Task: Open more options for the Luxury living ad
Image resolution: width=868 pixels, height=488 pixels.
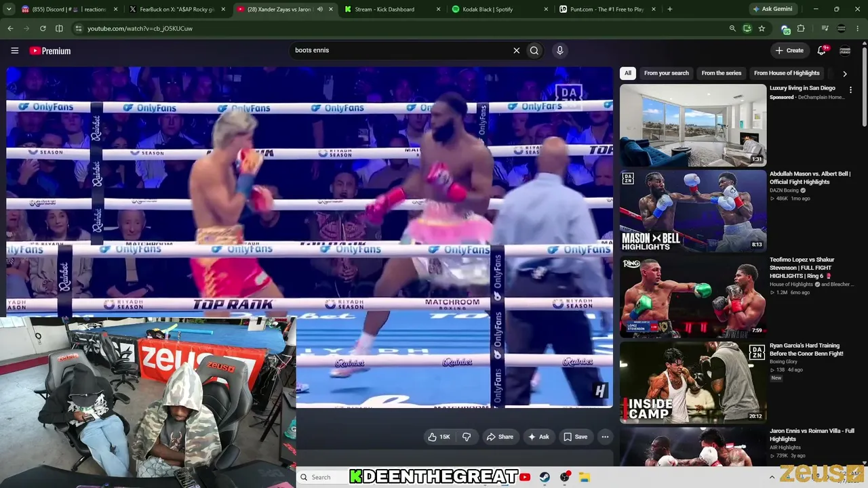Action: [850, 89]
